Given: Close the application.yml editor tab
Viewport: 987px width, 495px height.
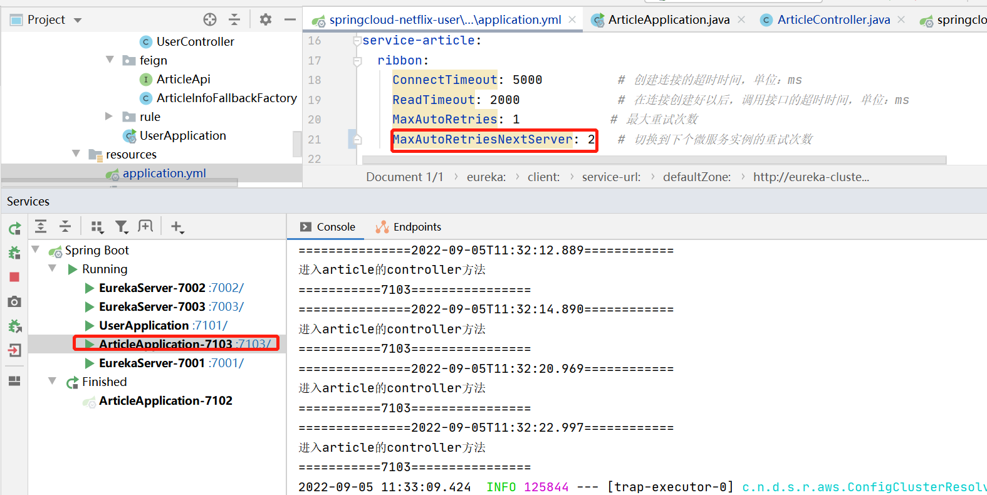Looking at the screenshot, I should coord(572,19).
